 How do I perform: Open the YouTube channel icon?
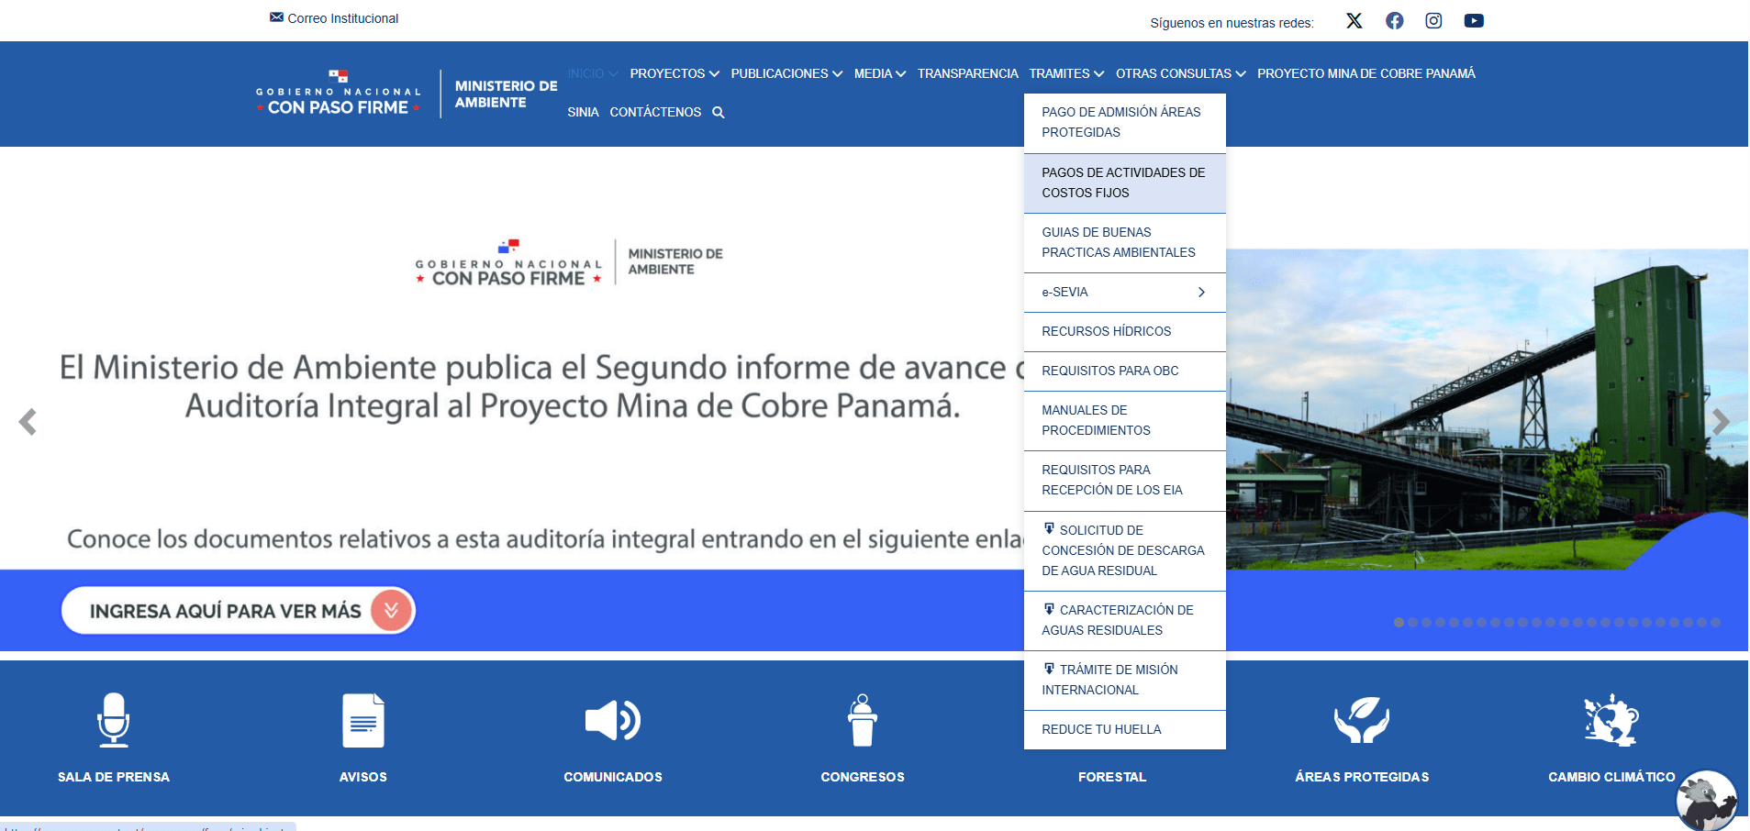click(1474, 21)
